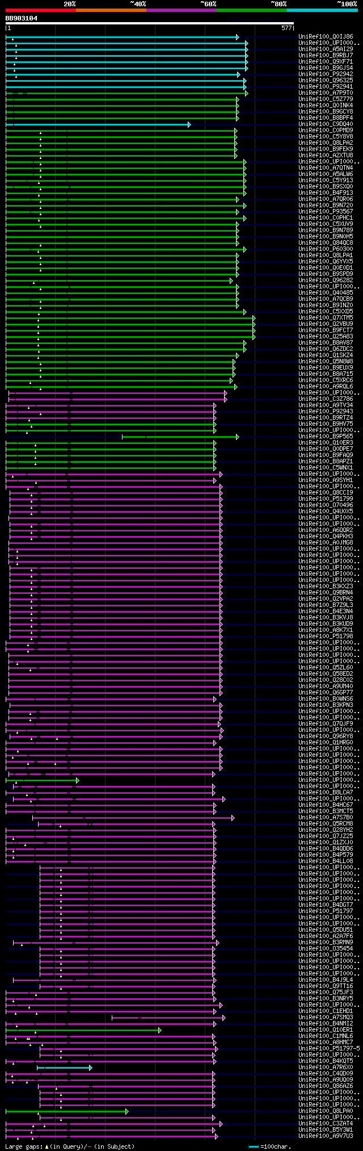Click the short cyan alignment bar for UniRef100_C9DQ40
The width and height of the screenshot is (363, 1151).
click(x=98, y=124)
